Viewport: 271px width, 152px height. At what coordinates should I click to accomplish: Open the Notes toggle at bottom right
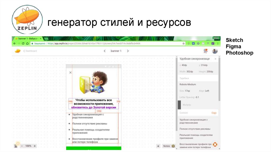pos(169,146)
